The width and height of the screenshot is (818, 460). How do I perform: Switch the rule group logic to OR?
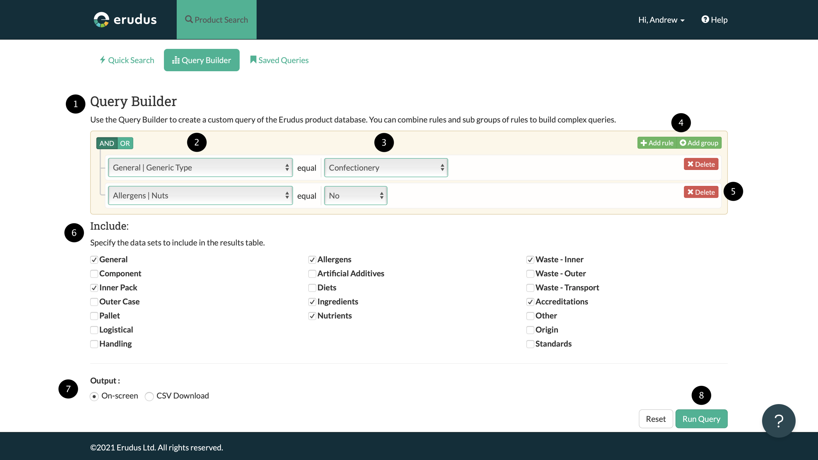pyautogui.click(x=125, y=143)
